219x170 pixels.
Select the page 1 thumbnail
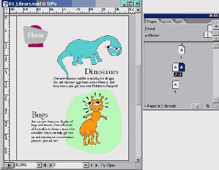coord(182,50)
